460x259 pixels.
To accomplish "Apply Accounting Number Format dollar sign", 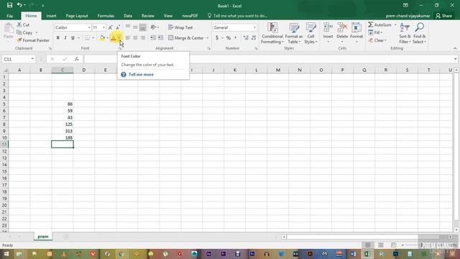I will tap(217, 38).
